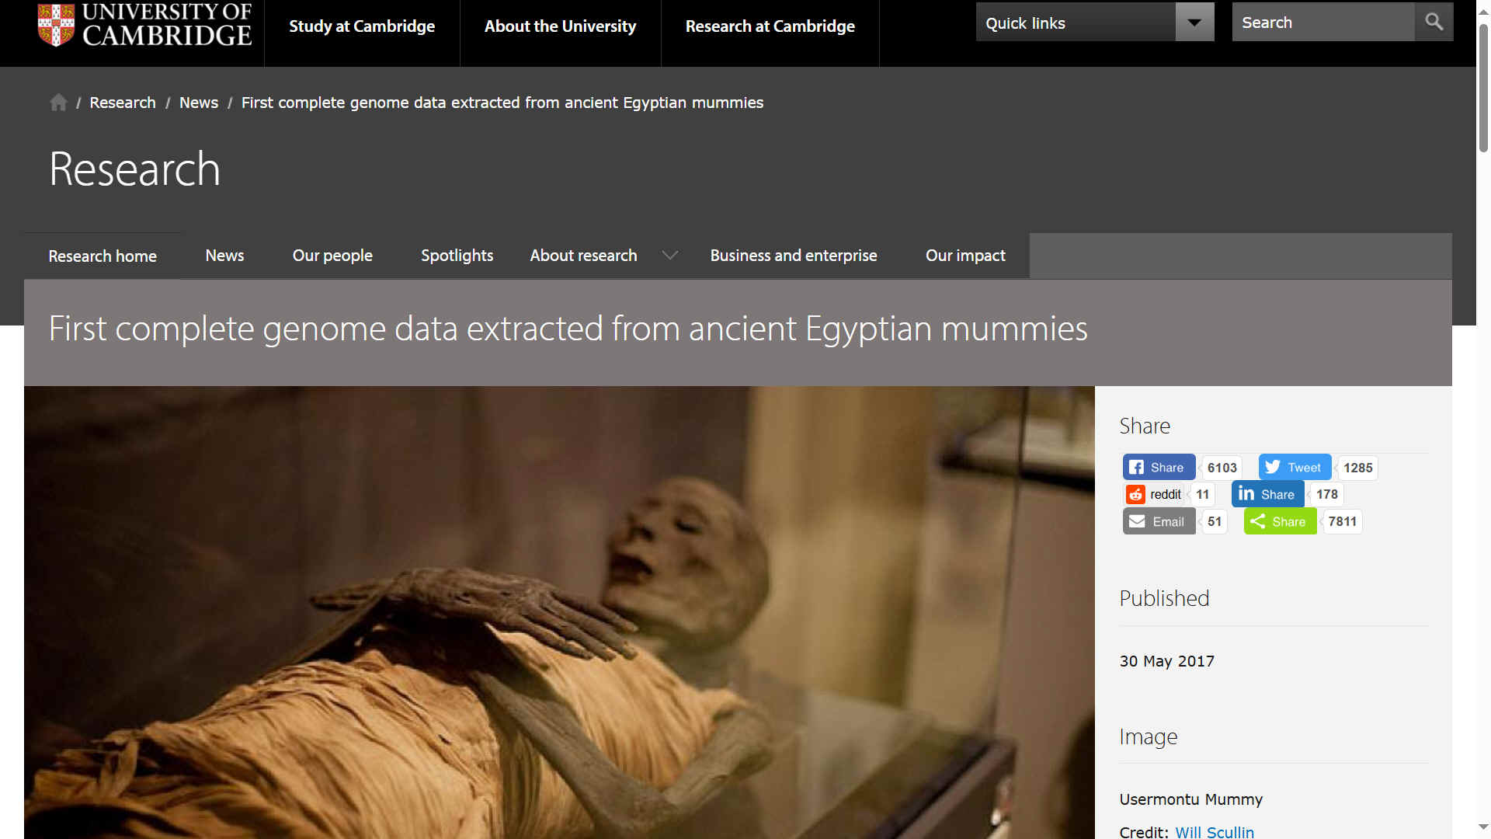The image size is (1491, 839).
Task: Go to Our people tab
Action: pos(332,256)
